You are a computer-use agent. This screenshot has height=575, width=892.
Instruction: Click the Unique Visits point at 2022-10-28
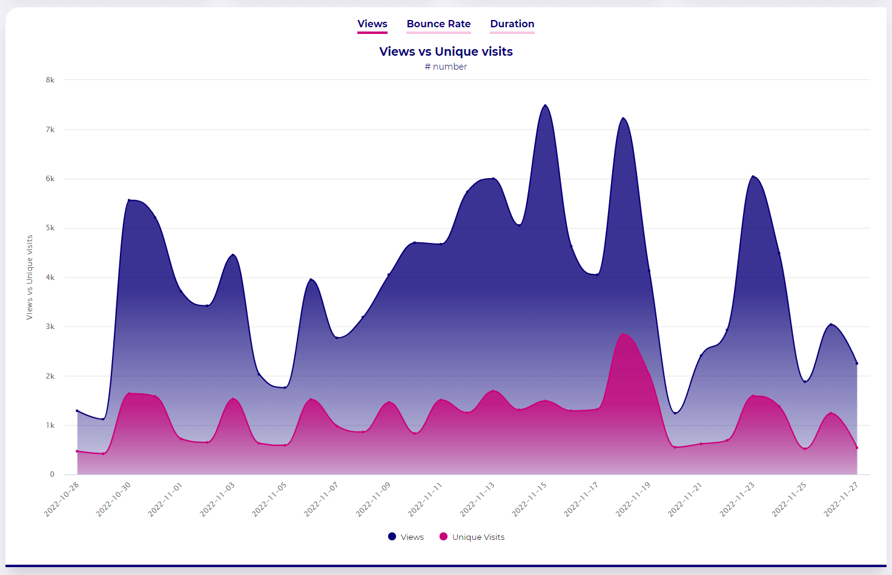(x=77, y=451)
